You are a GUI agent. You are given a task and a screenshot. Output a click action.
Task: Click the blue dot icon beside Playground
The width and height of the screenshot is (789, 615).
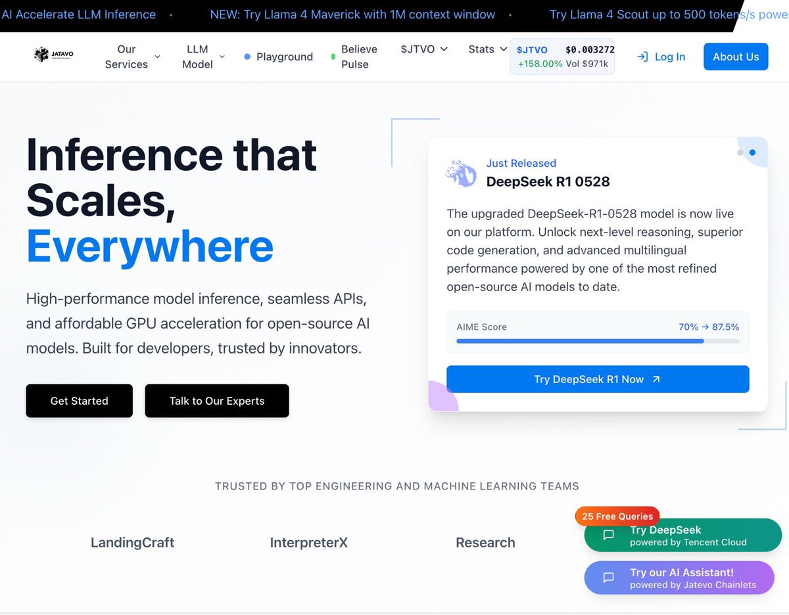point(248,57)
